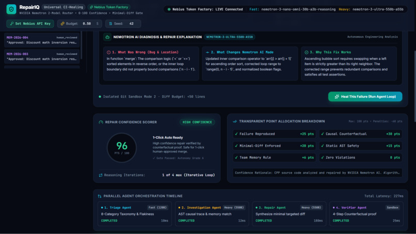The image size is (416, 234).
Task: Click the Verifier Agent title
Action: [351, 208]
